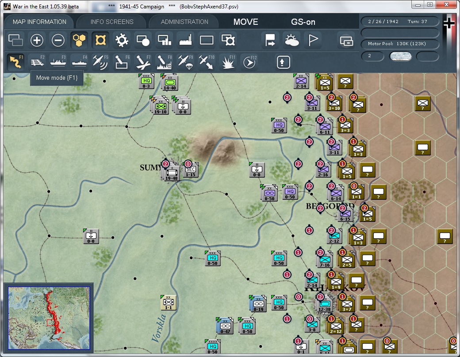
Task: Select the purple 6-11 infantry unit
Action: [325, 127]
